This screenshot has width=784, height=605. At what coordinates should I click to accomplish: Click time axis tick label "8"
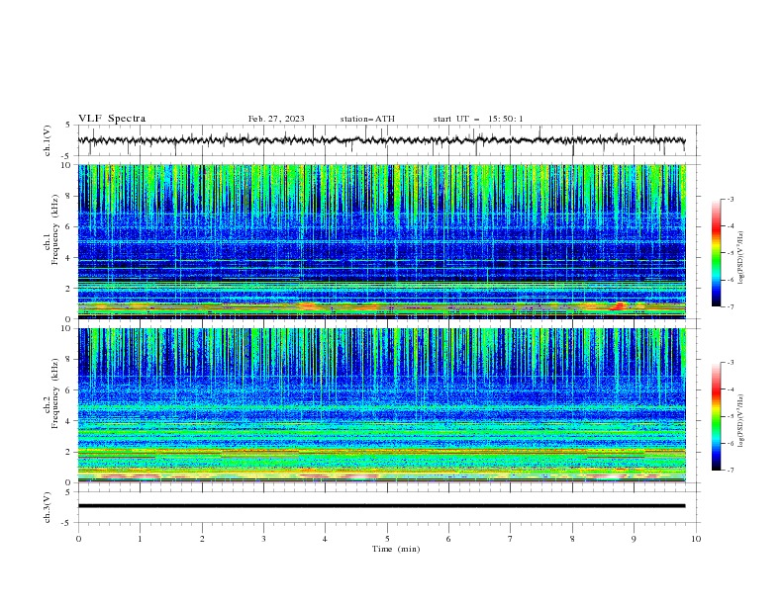click(572, 539)
